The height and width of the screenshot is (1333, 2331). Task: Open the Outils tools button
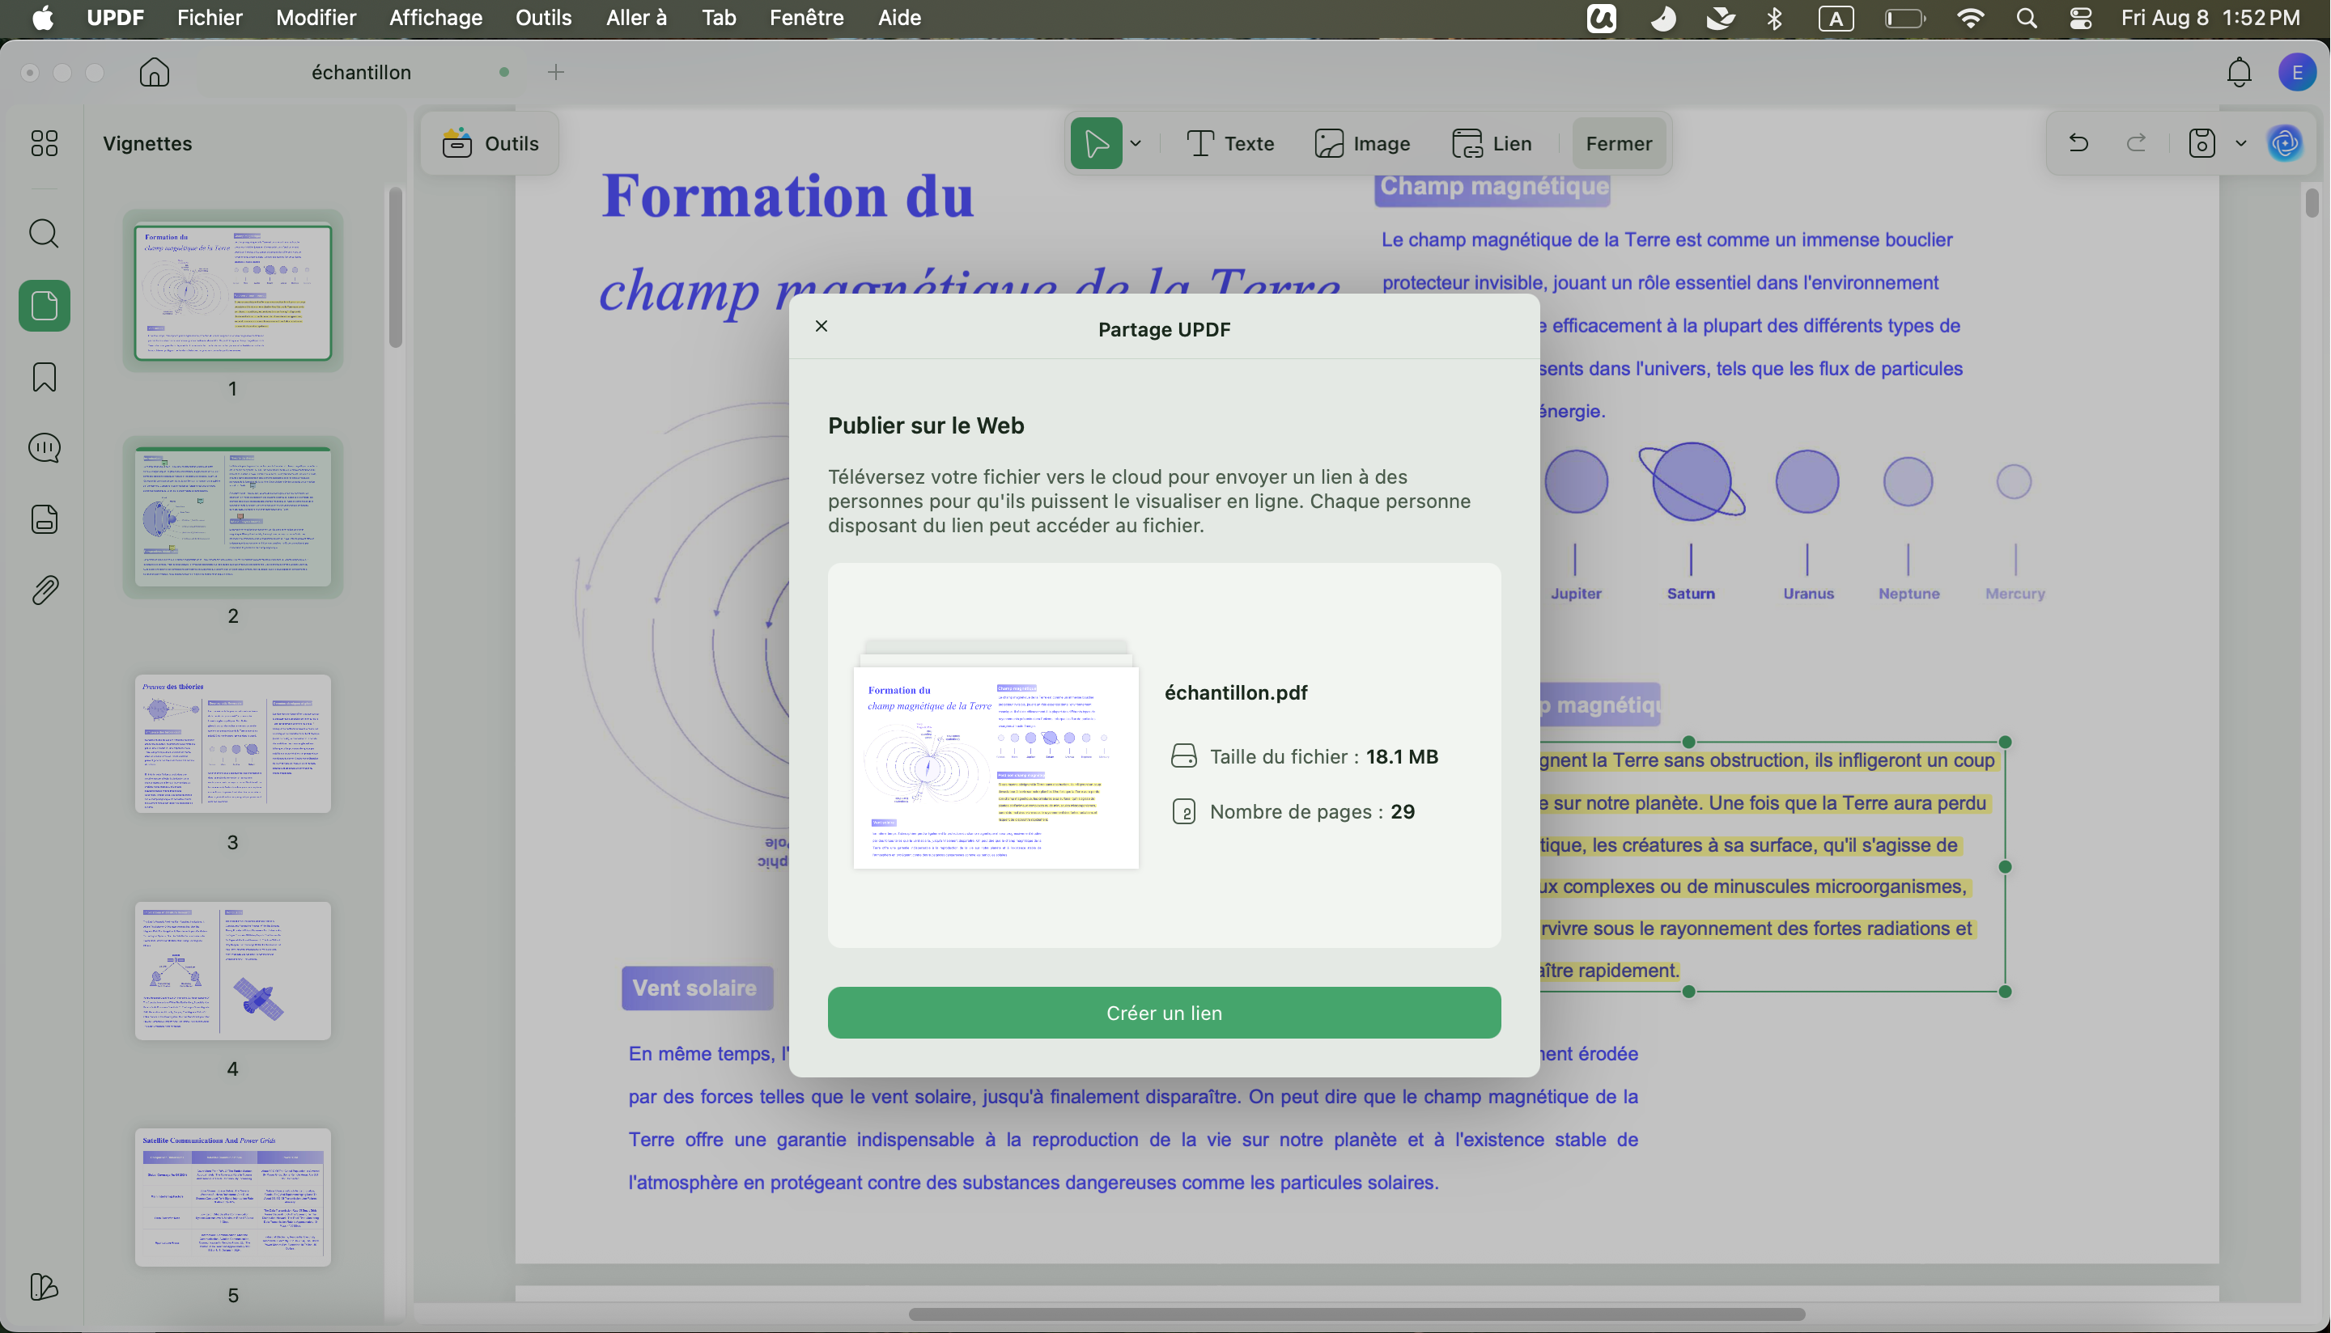(490, 144)
